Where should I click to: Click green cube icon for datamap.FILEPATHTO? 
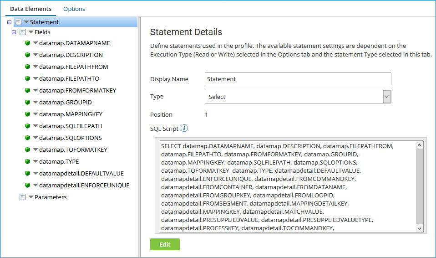click(x=27, y=78)
